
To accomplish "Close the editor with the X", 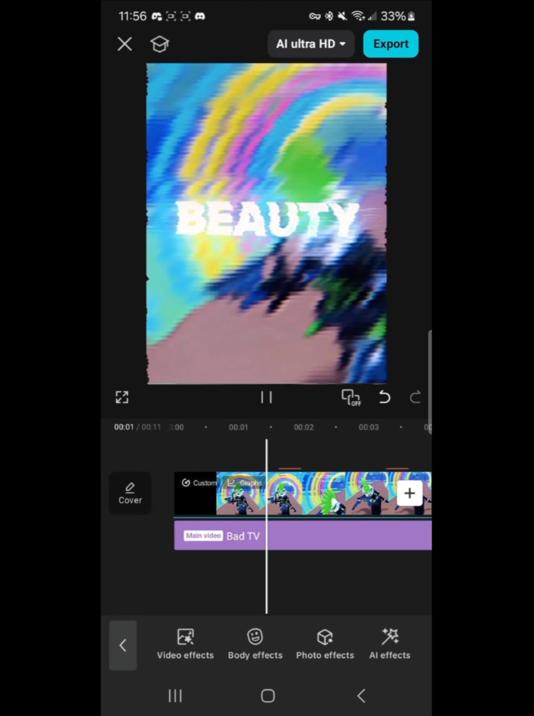I will click(125, 44).
